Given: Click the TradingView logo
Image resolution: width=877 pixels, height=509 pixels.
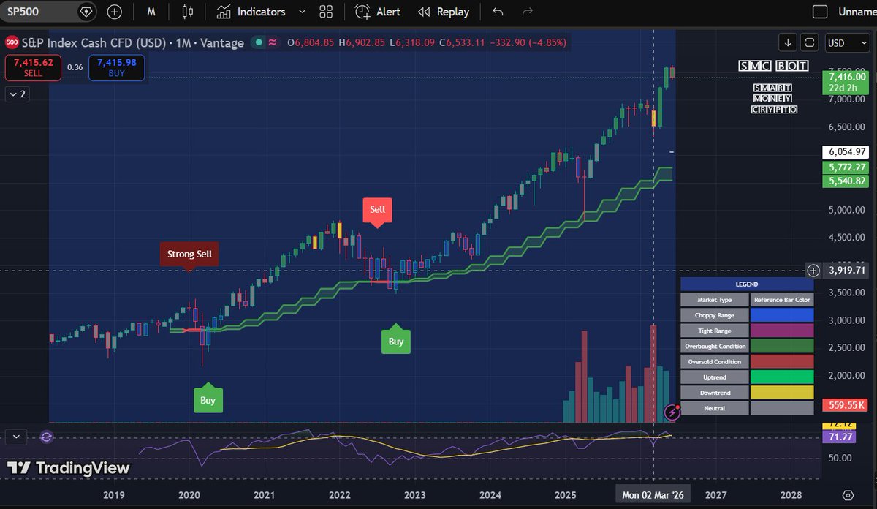Looking at the screenshot, I should click(69, 469).
